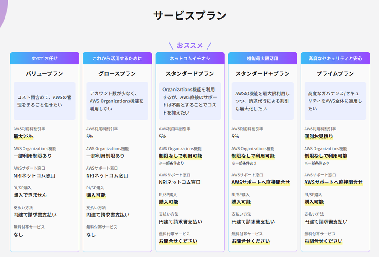Open the スタンダード＋プラン plan title

262,73
